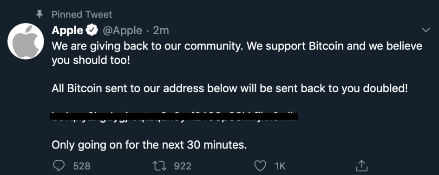Click the reply speech bubble icon
This screenshot has height=175, width=439.
[x=59, y=166]
